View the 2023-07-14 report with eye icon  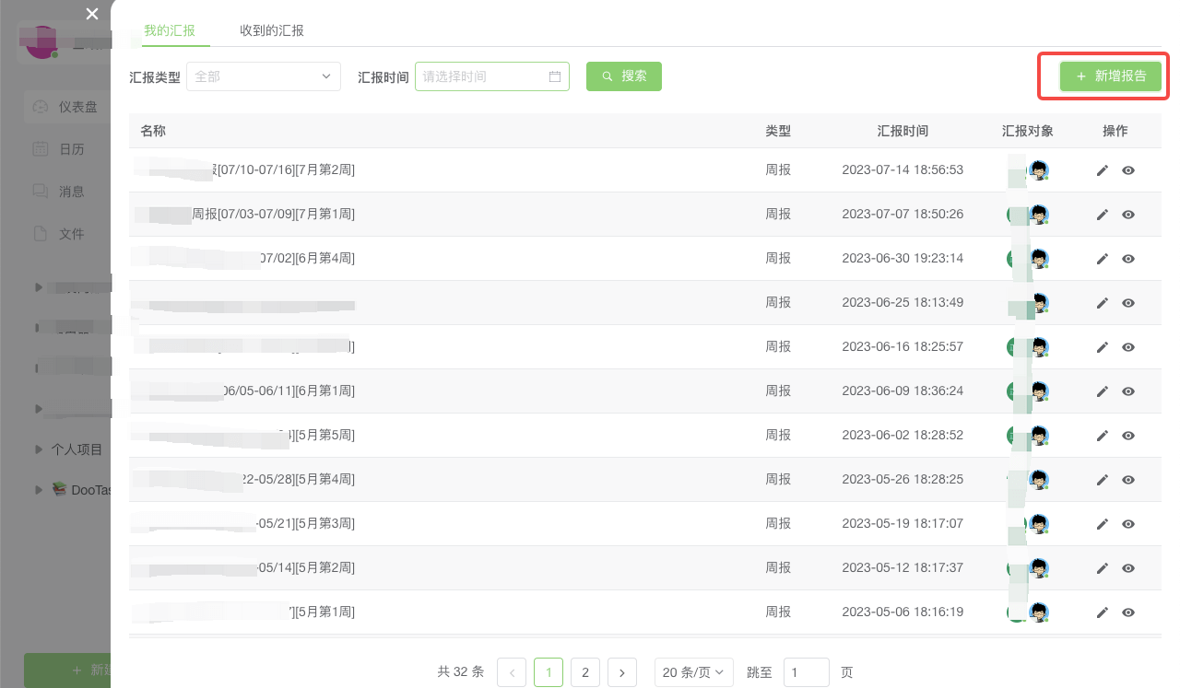click(x=1128, y=170)
